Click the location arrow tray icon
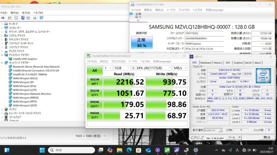277x155 pixels. pos(230,150)
